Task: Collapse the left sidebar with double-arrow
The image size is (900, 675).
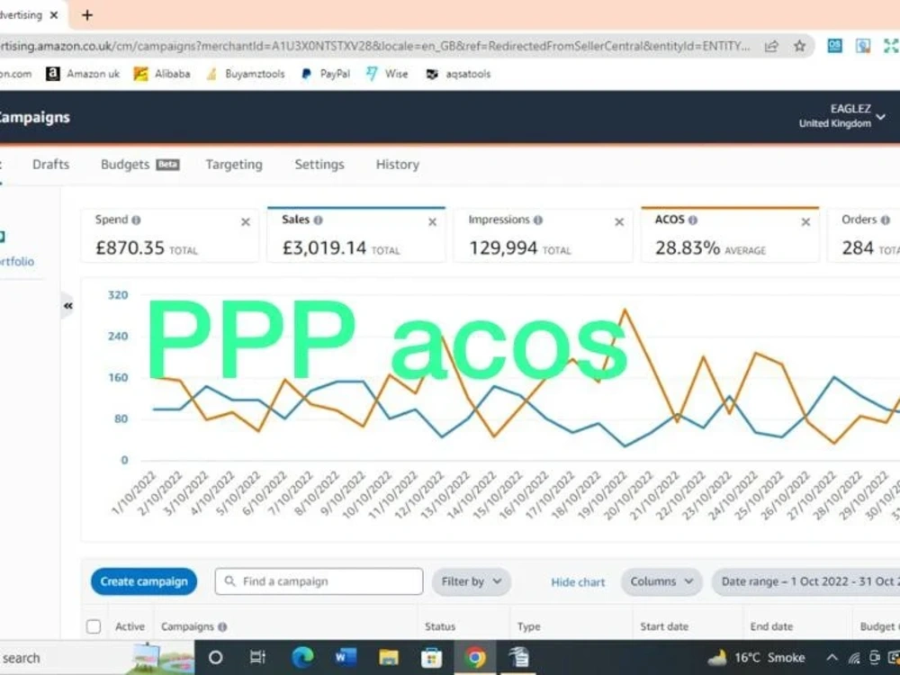Action: (67, 306)
